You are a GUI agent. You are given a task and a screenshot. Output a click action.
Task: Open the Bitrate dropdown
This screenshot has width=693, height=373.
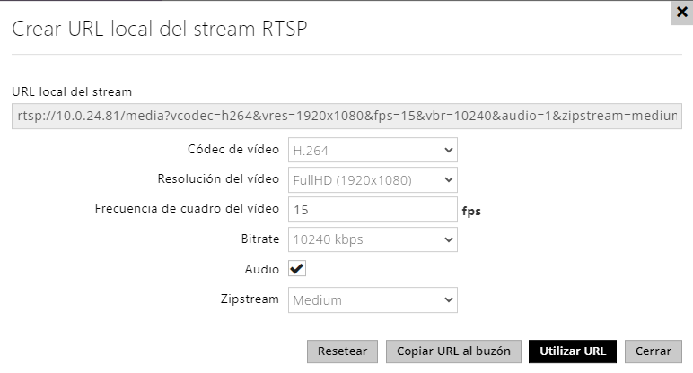pos(373,239)
